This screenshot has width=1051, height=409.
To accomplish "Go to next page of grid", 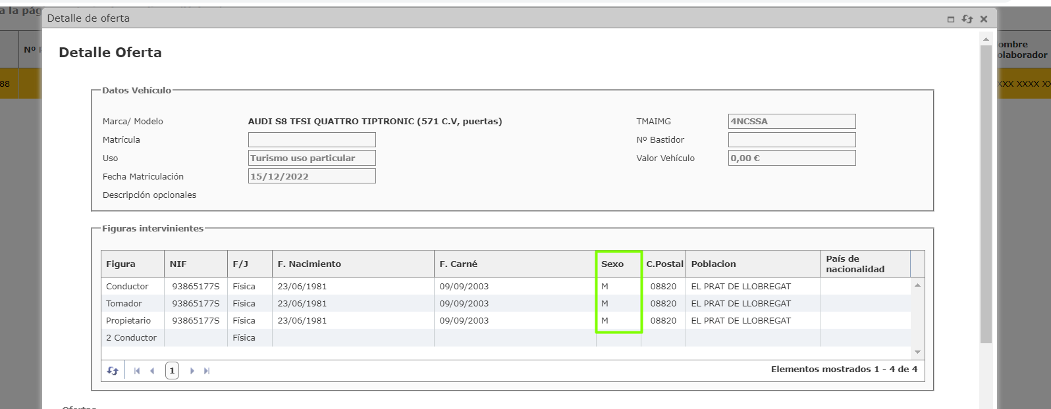I will [x=192, y=371].
